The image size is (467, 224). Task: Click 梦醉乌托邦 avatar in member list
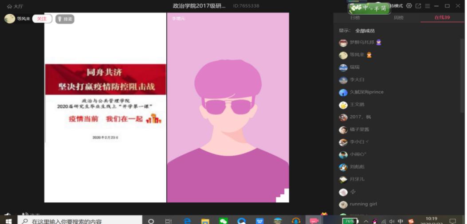point(343,43)
